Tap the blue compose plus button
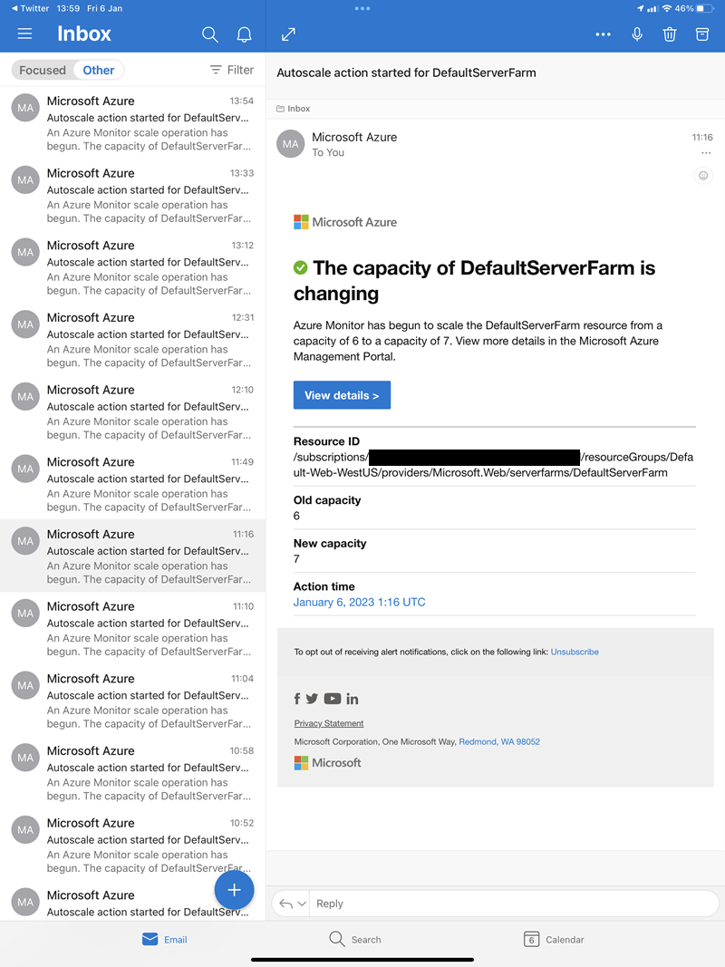The image size is (725, 967). coord(235,890)
